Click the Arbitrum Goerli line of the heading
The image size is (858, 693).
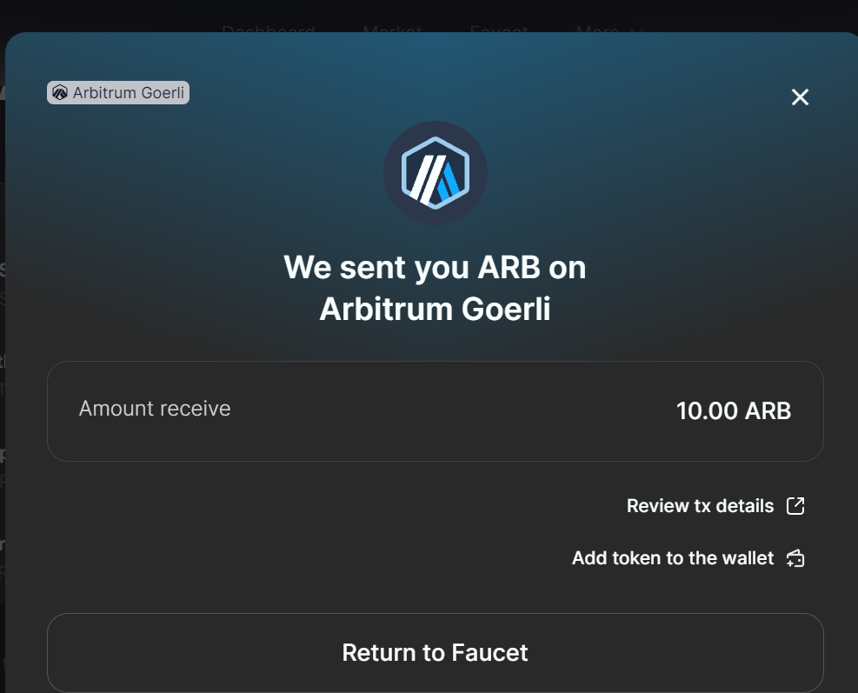pos(435,309)
